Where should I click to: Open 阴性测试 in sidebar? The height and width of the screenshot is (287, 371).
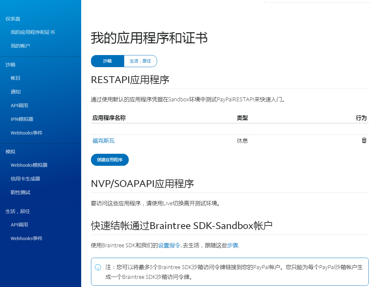pyautogui.click(x=20, y=193)
